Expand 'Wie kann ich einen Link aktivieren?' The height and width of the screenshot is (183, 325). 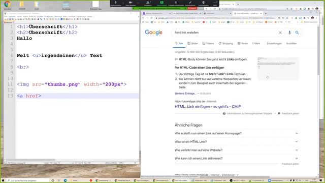pos(237,158)
